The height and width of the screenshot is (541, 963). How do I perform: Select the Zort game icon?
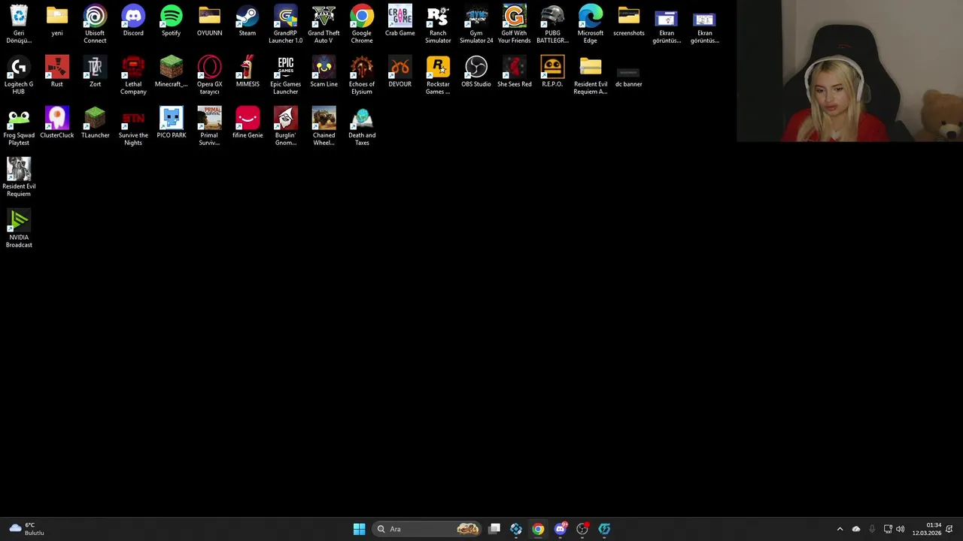pos(95,72)
